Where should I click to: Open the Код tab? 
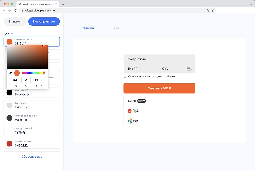pos(117,28)
